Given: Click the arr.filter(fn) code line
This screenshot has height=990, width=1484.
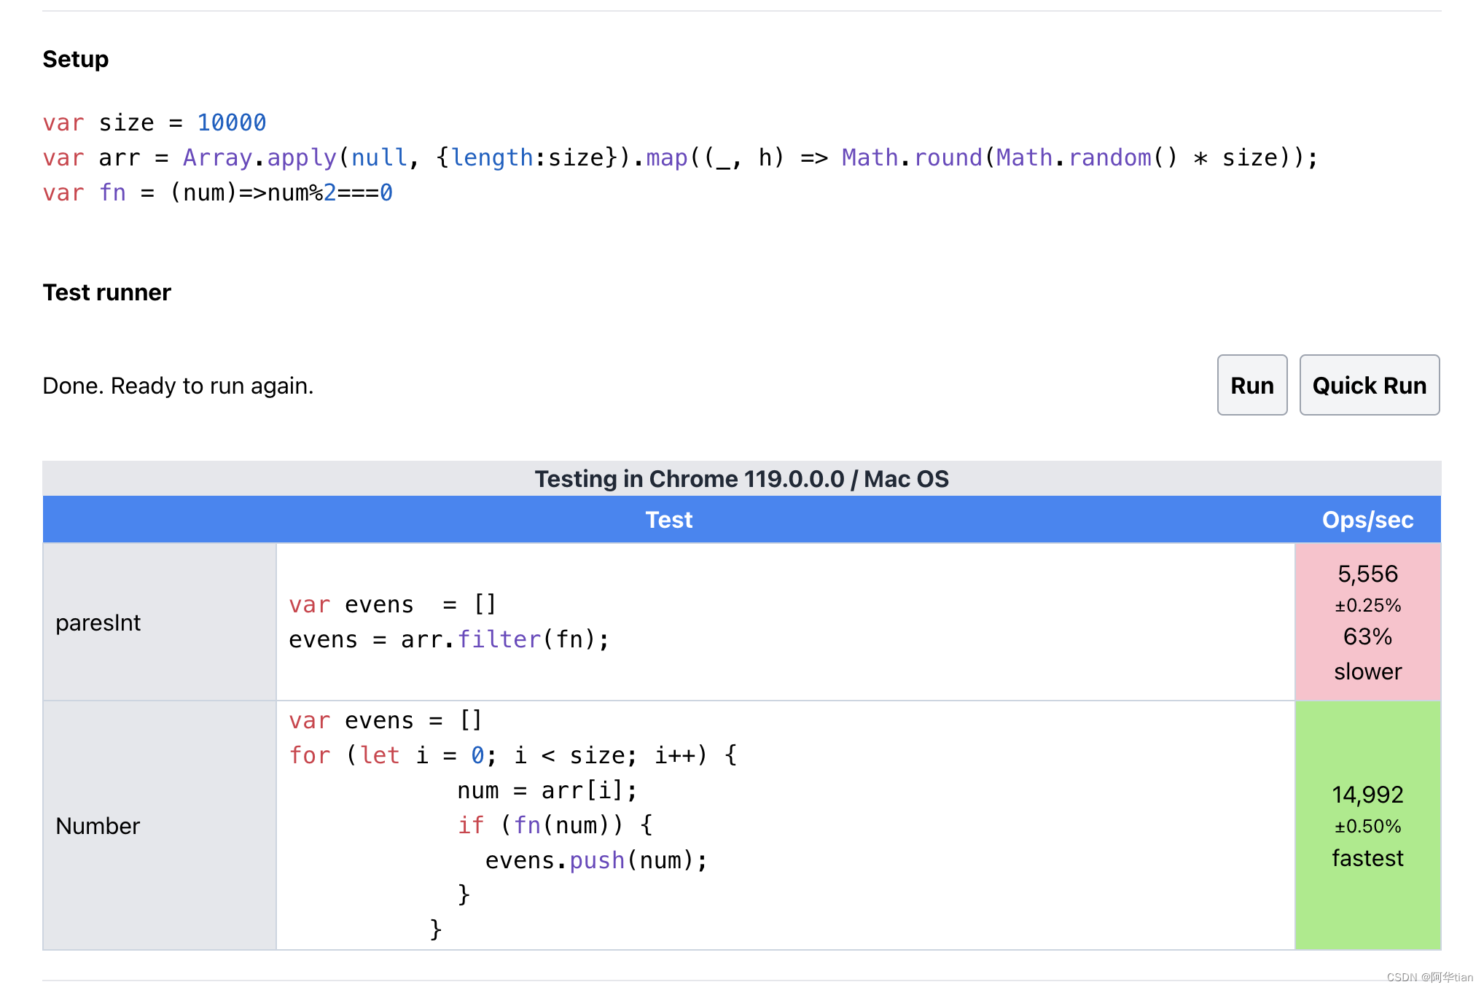Looking at the screenshot, I should click(x=449, y=639).
